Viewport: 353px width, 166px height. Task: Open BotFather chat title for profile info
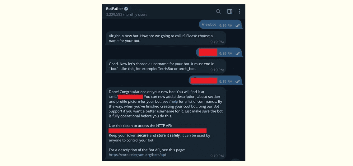pos(114,9)
